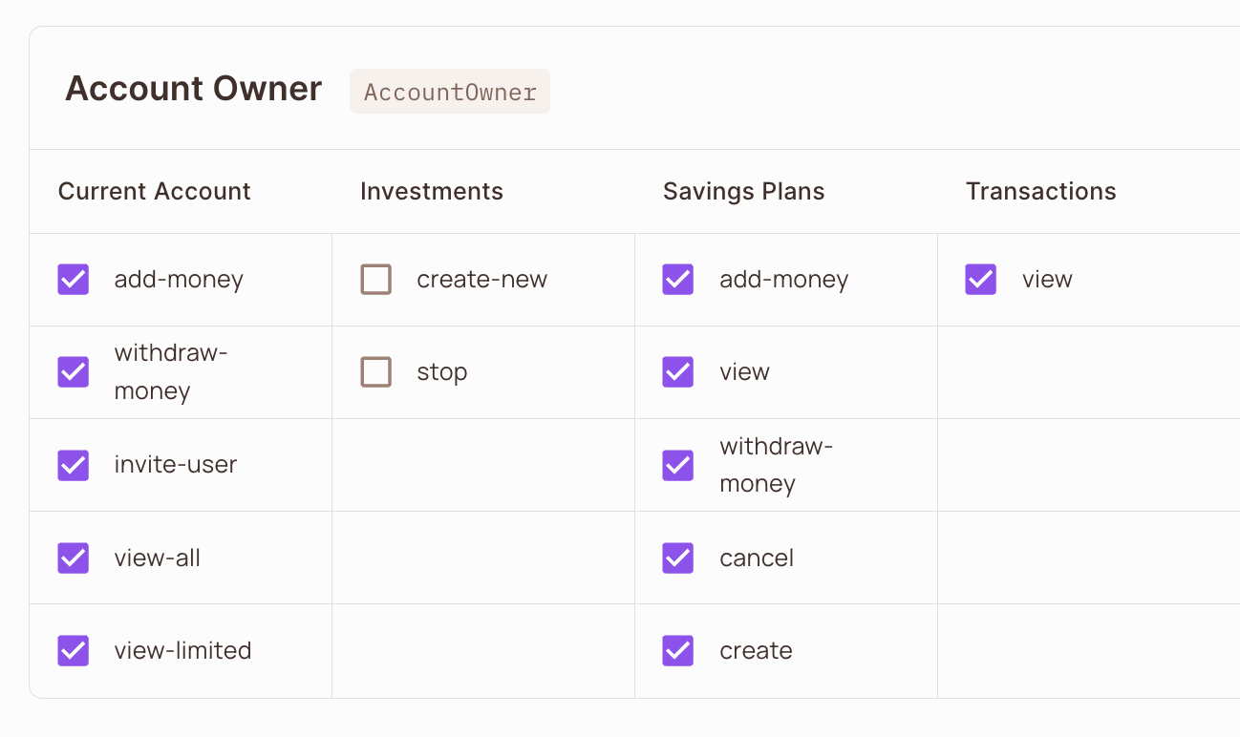Click the AccountOwner code badge
Image resolution: width=1240 pixels, height=737 pixels.
point(450,92)
